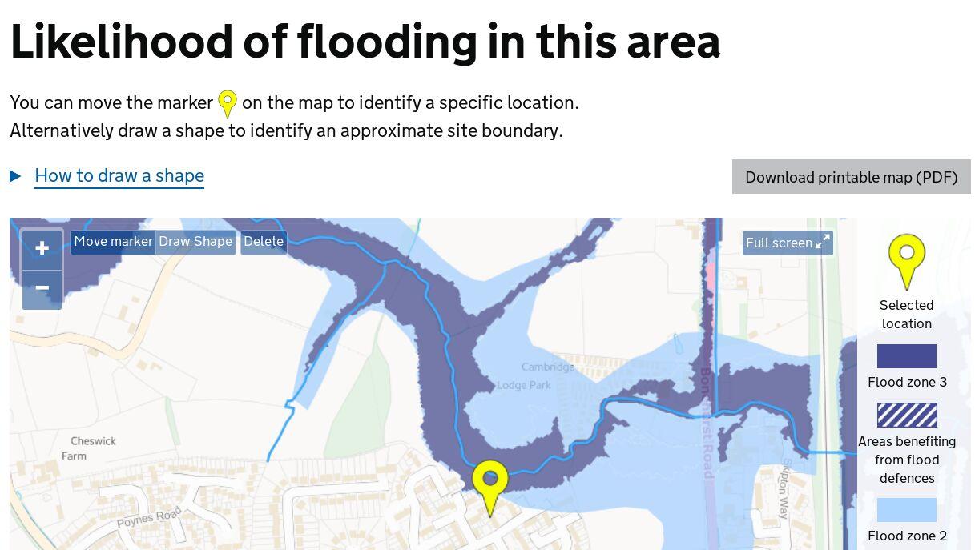The height and width of the screenshot is (550, 979).
Task: Click the Delete button on the map
Action: [264, 242]
